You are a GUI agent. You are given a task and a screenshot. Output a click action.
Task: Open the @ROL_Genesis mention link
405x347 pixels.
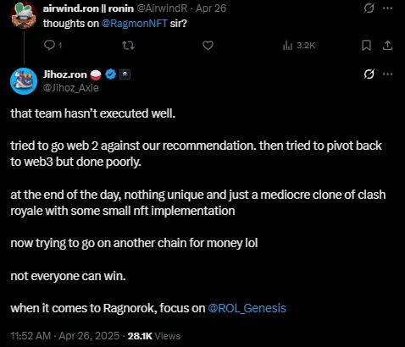coord(247,308)
